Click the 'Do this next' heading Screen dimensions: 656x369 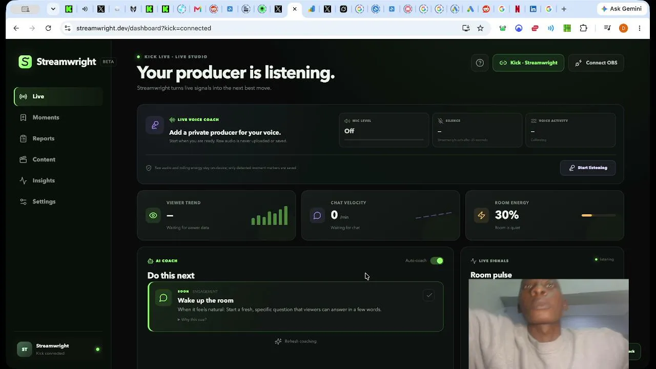pos(171,276)
